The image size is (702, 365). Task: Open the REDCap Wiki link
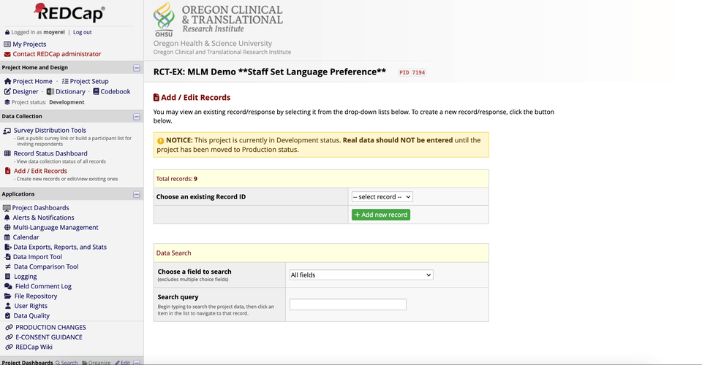point(34,347)
